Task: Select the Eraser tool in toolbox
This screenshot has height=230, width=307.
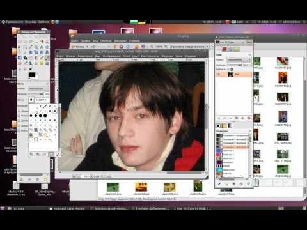Action: click(x=20, y=63)
